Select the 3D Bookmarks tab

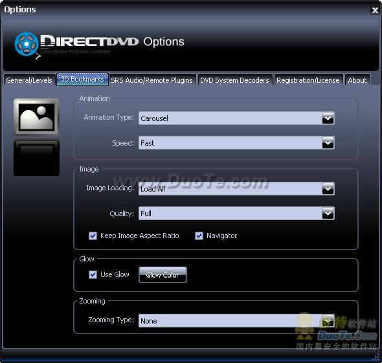point(82,79)
